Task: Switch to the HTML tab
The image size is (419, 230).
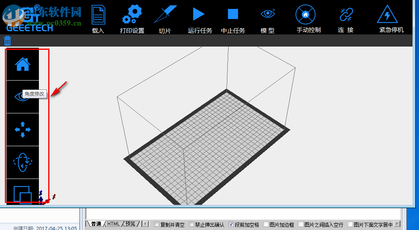Action: (113, 224)
